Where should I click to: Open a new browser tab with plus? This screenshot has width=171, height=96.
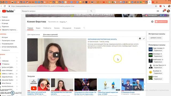(157, 2)
